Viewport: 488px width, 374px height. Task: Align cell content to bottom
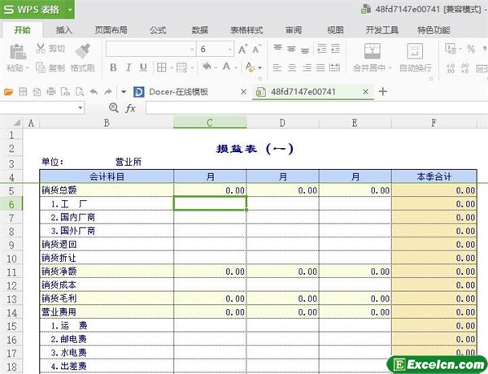pos(305,50)
